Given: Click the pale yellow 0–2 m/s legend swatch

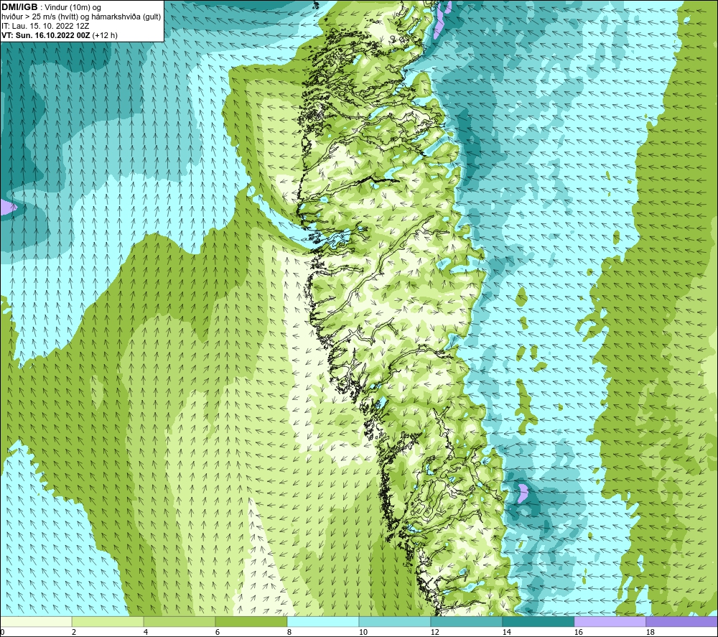Looking at the screenshot, I should click(x=36, y=621).
